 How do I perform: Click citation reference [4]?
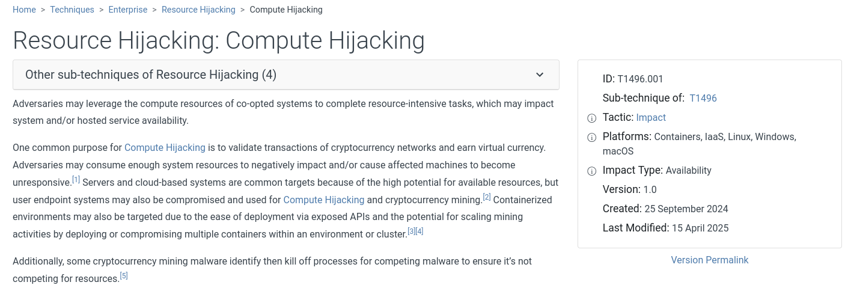click(x=419, y=231)
